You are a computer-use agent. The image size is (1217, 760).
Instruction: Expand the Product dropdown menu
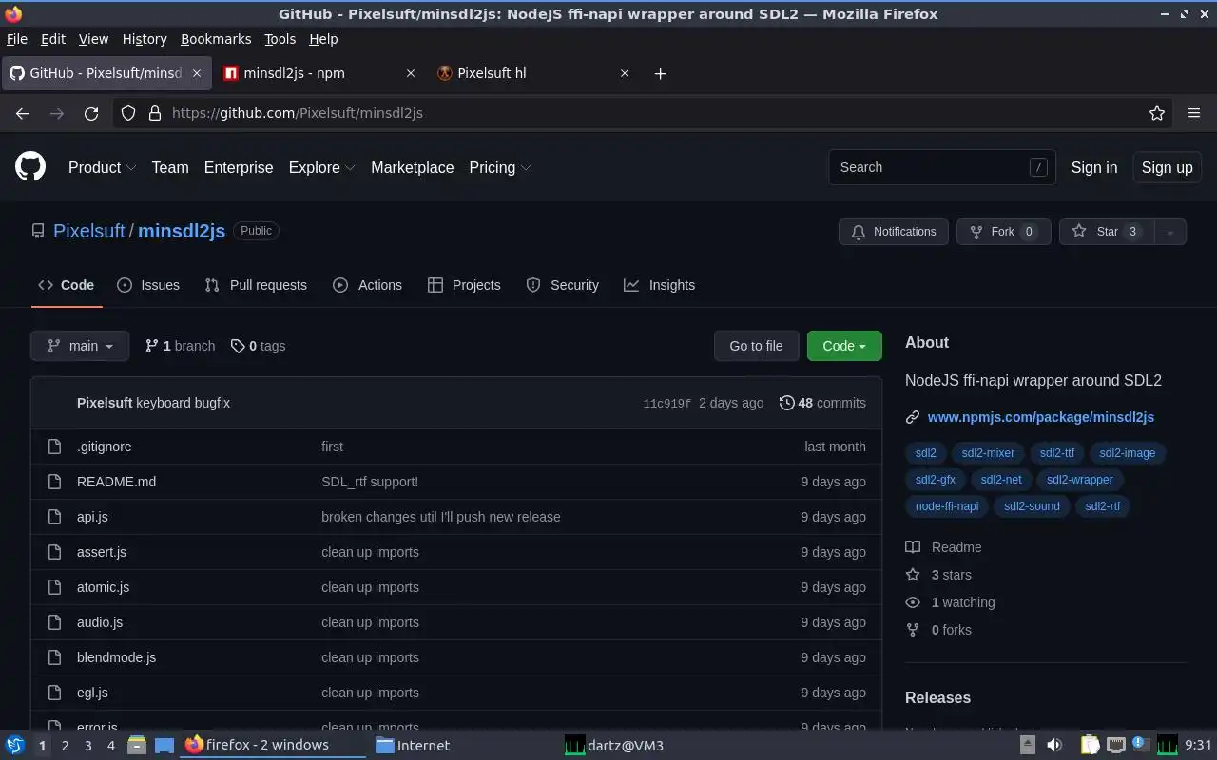point(102,167)
